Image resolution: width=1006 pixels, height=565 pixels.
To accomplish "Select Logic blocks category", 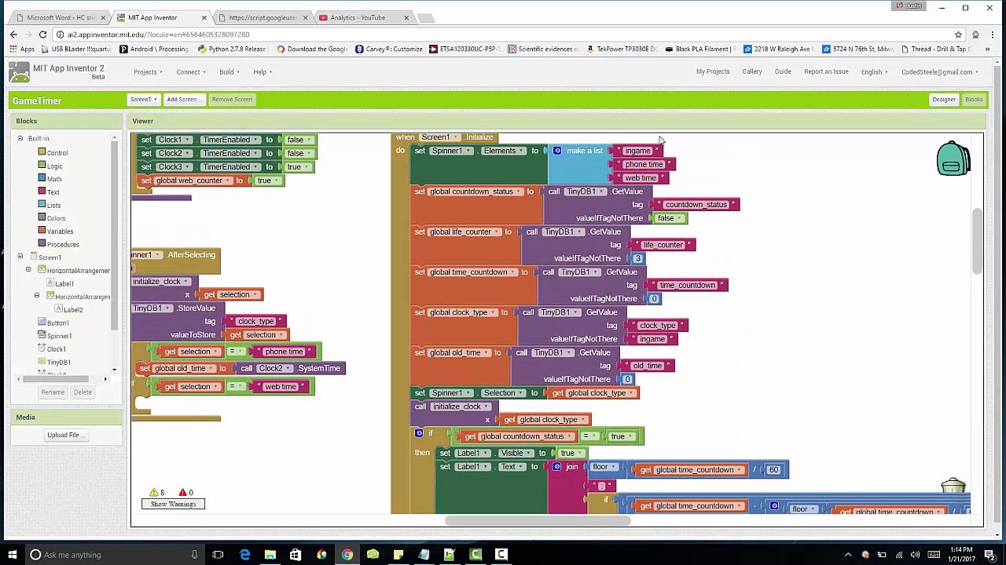I will pos(54,166).
